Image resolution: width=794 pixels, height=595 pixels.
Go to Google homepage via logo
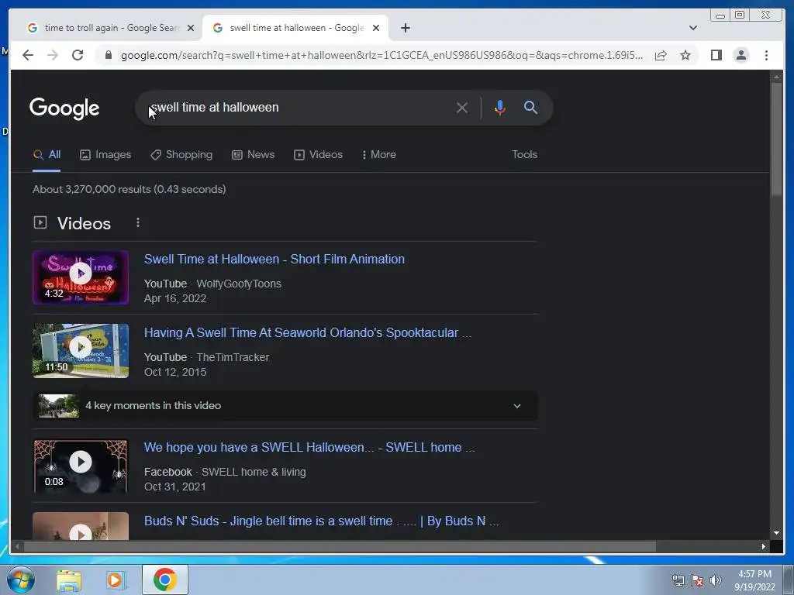(64, 108)
